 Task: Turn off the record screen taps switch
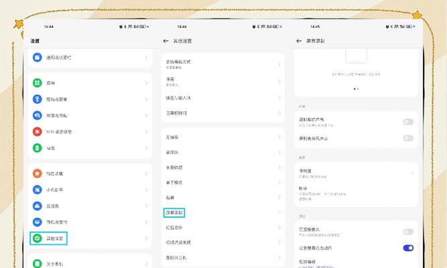tap(407, 248)
